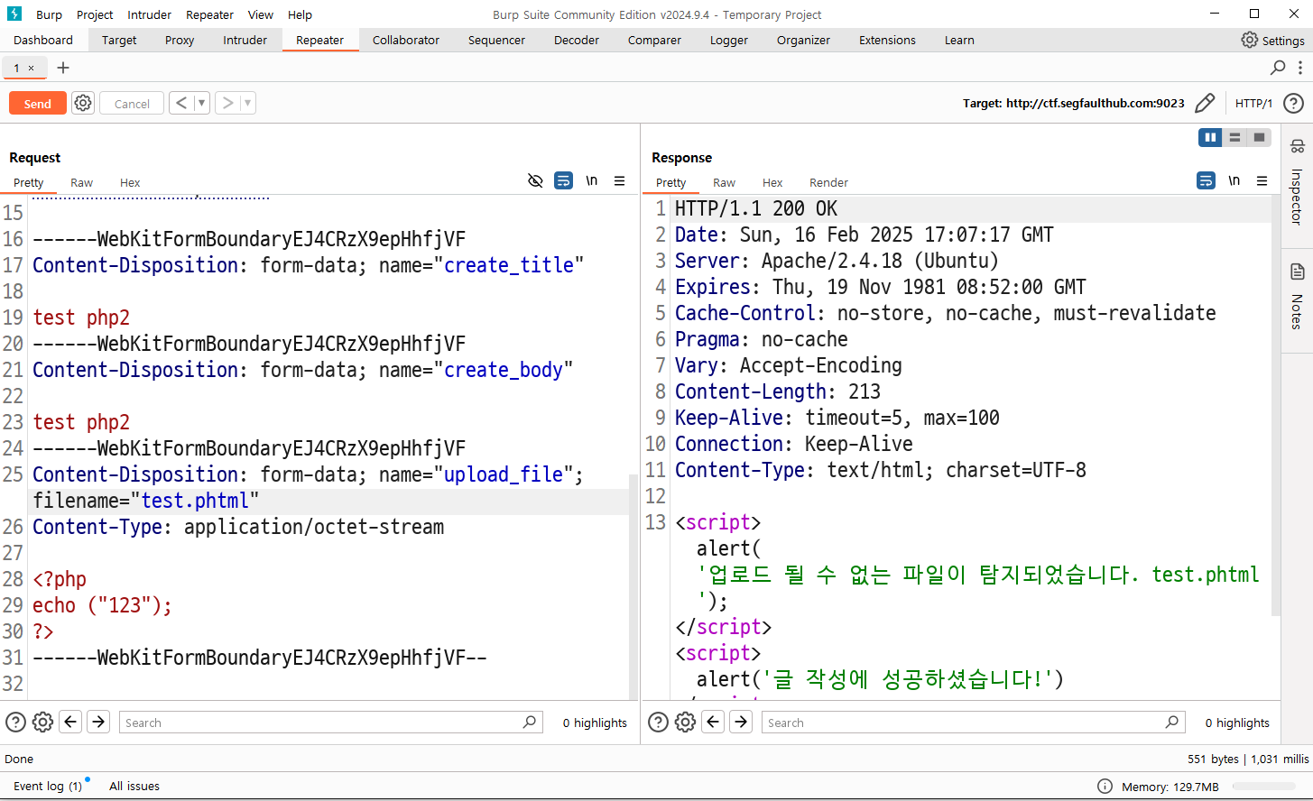Focus the Response search field
The height and width of the screenshot is (801, 1313).
click(x=973, y=722)
